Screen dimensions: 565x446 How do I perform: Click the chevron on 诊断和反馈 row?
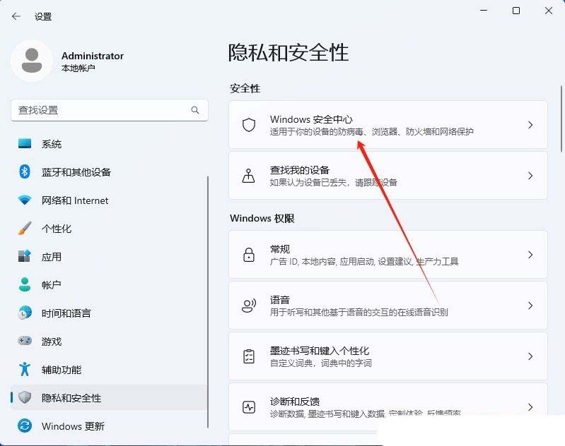pyautogui.click(x=530, y=407)
